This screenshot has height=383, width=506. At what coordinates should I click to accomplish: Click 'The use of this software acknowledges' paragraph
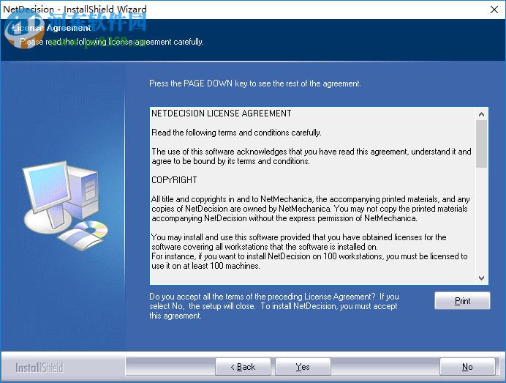[311, 156]
